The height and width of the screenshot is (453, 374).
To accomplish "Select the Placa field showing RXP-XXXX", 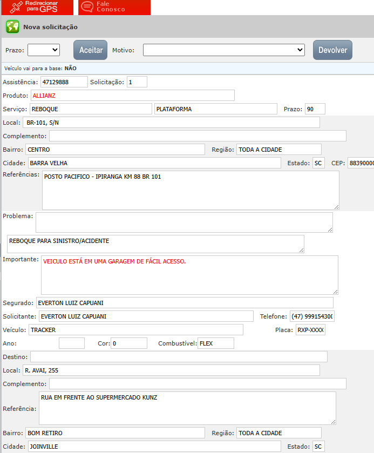I will click(x=310, y=330).
